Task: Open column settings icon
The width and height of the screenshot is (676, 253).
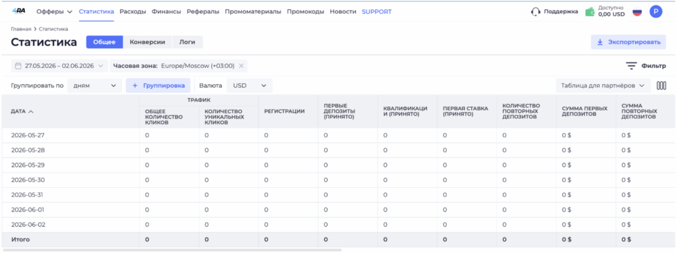Action: 661,86
